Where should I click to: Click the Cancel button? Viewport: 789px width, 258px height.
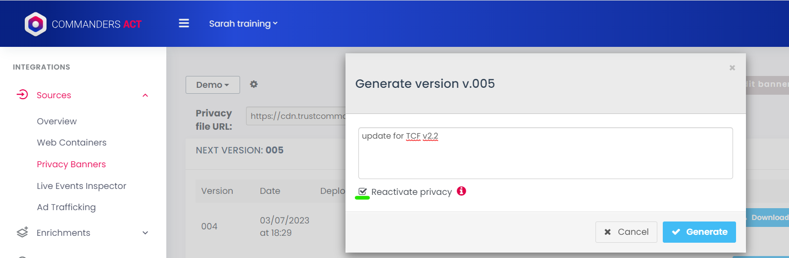[626, 232]
